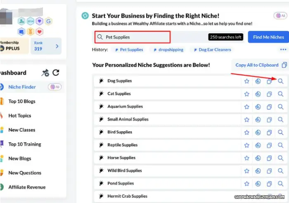Click Copy All to Clipboard
Image resolution: width=289 pixels, height=203 pixels.
[261, 65]
